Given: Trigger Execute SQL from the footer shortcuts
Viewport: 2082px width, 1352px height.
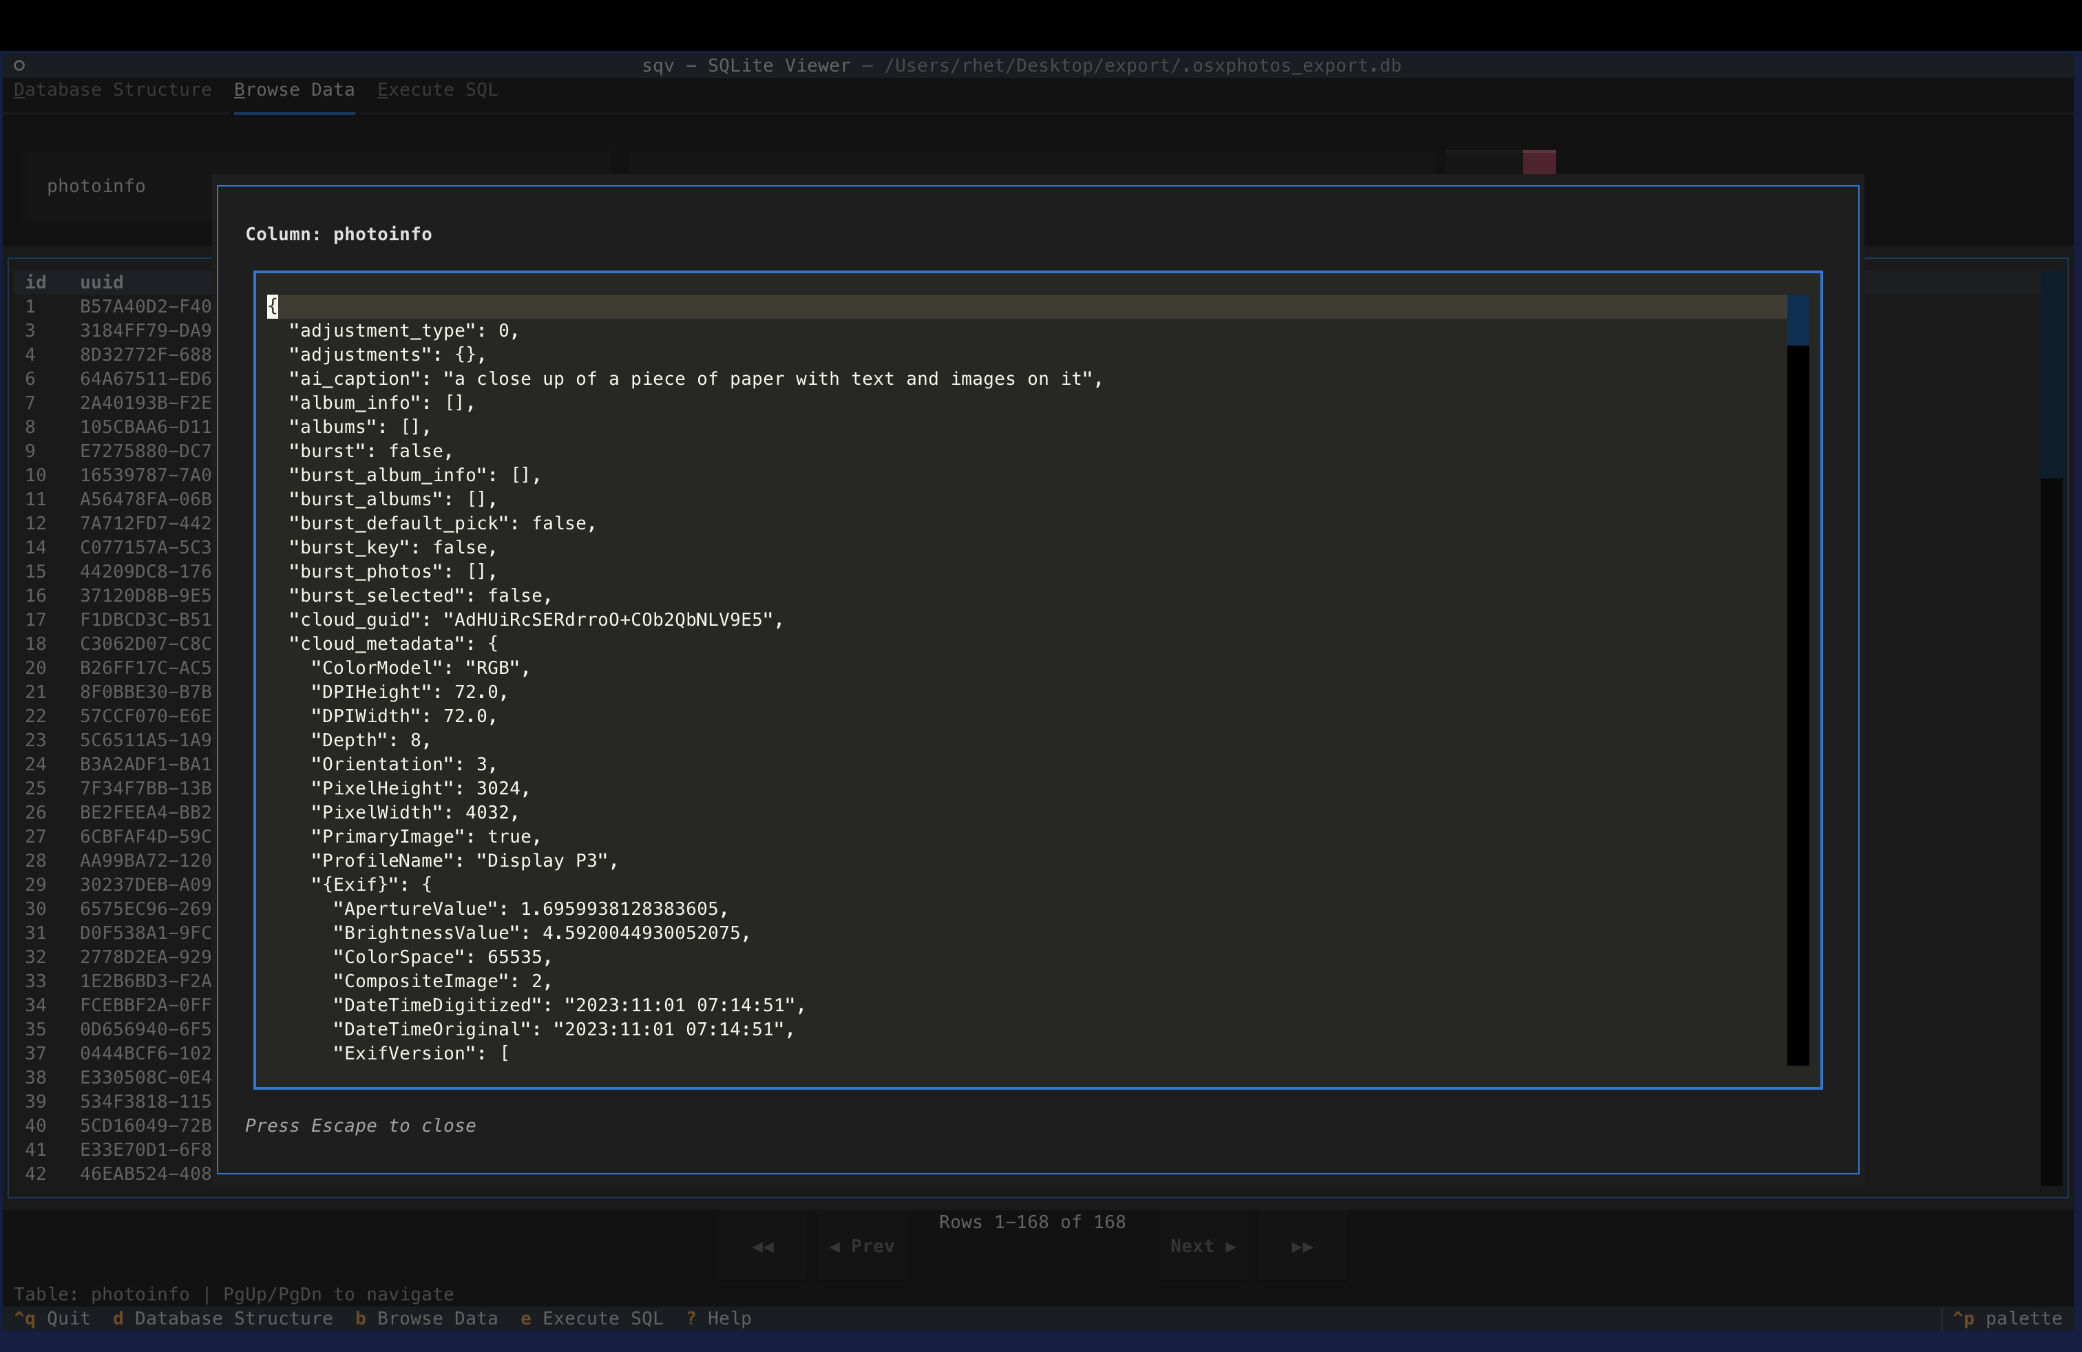Looking at the screenshot, I should [x=591, y=1318].
